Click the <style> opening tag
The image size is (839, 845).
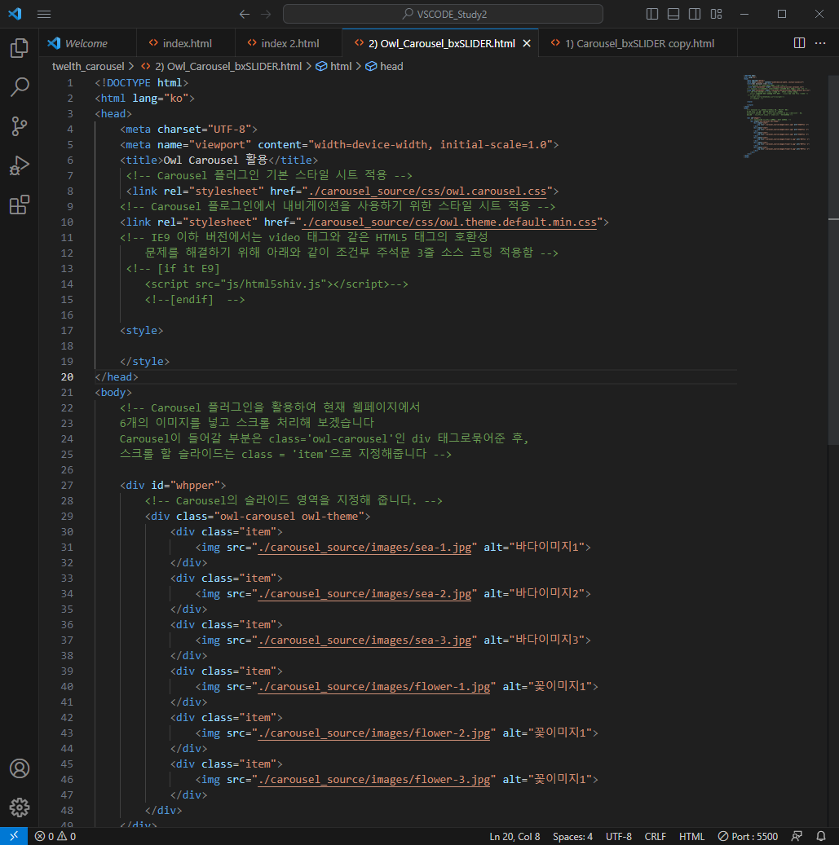click(x=141, y=331)
